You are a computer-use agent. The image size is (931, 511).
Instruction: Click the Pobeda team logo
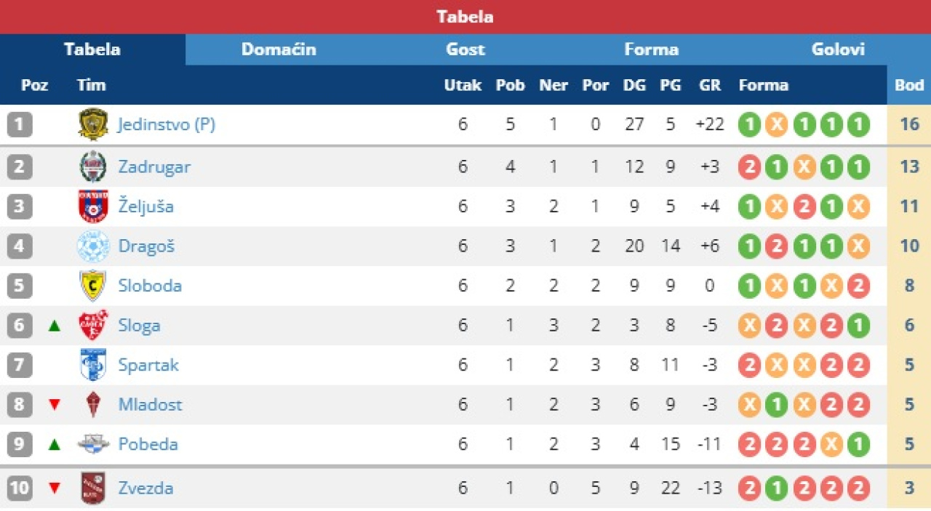[93, 444]
